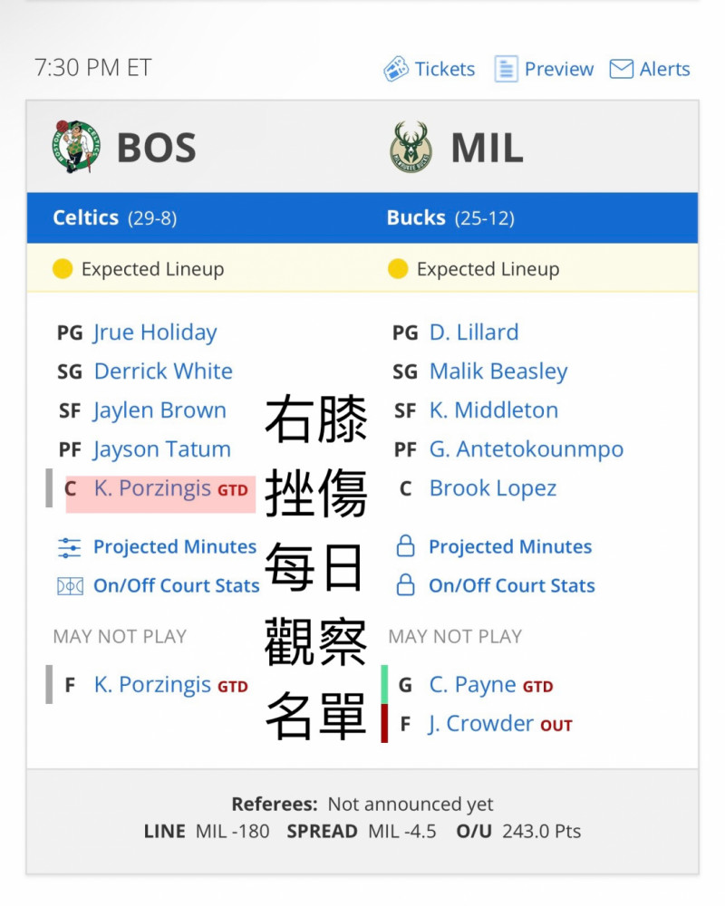Viewport: 725px width, 906px height.
Task: Click the Bucks Expected Lineup yellow dot
Action: pos(398,269)
